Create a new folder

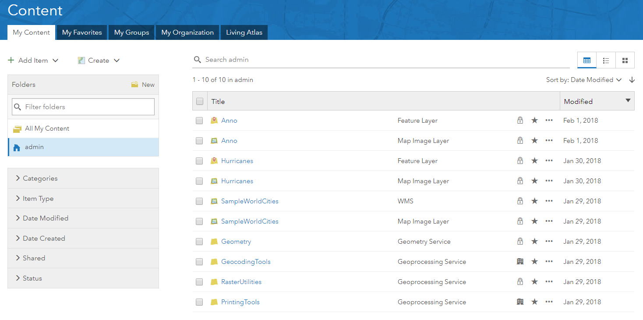(x=143, y=85)
